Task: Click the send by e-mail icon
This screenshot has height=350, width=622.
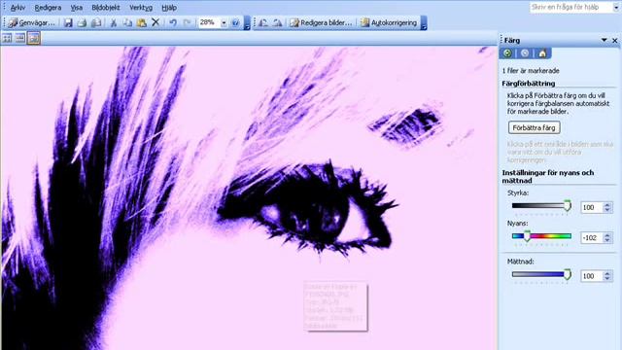Action: [96, 23]
